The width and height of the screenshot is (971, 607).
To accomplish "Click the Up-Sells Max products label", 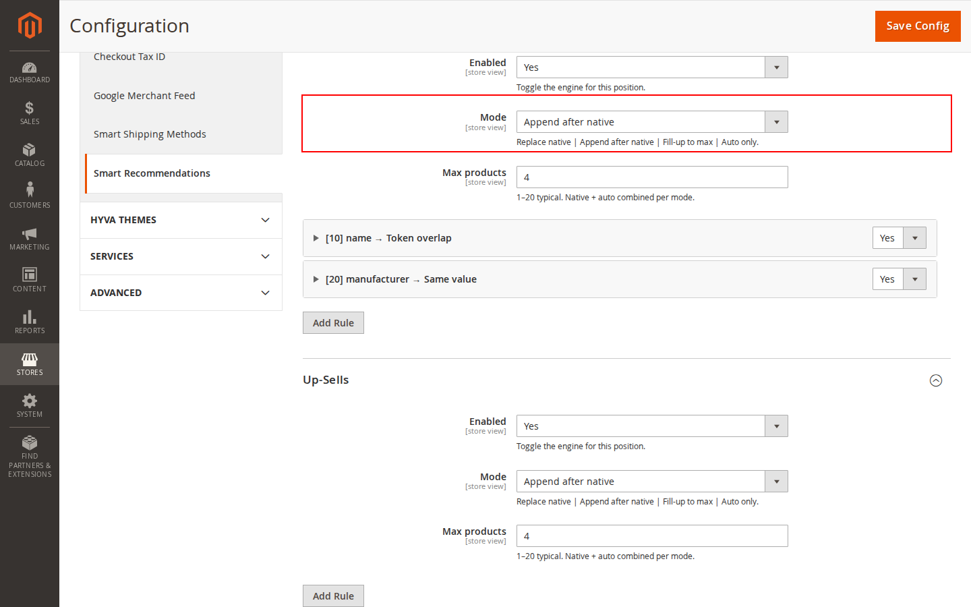I will point(474,531).
